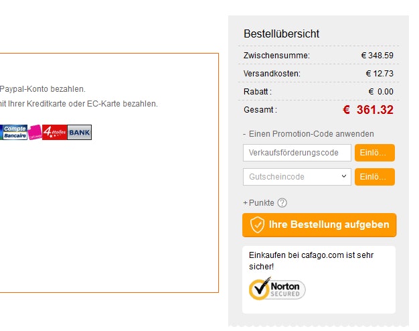419x331 pixels.
Task: Choose the BANK payment icon
Action: click(80, 132)
